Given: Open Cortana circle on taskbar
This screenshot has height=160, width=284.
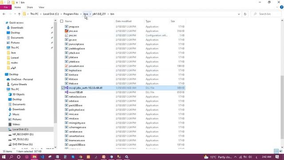Looking at the screenshot, I should click(x=19, y=157).
